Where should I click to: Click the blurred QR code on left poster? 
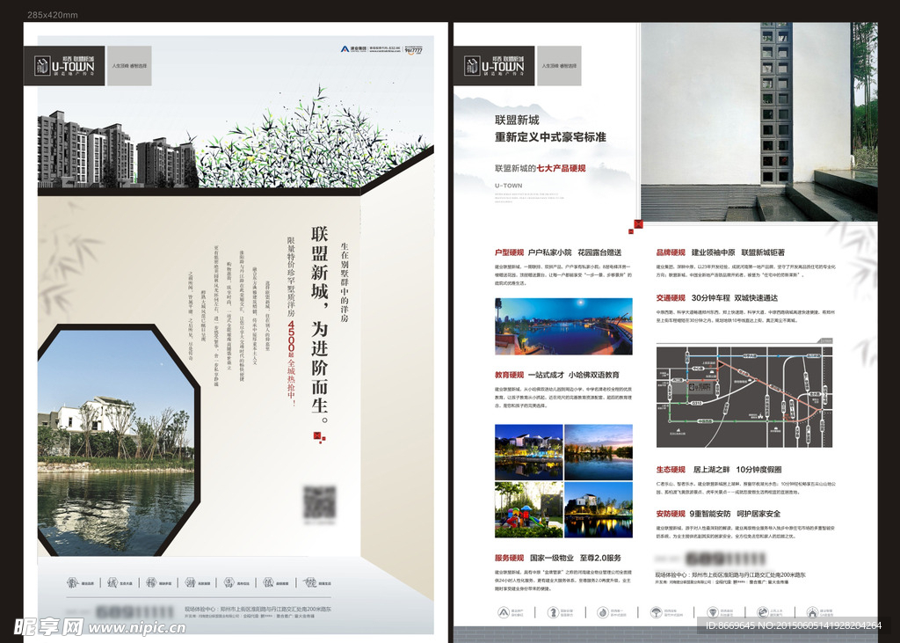point(319,503)
